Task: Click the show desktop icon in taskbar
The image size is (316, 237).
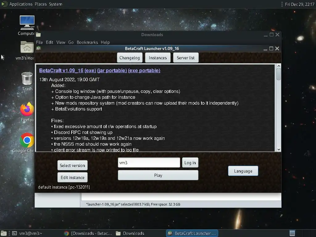Action: point(4,233)
